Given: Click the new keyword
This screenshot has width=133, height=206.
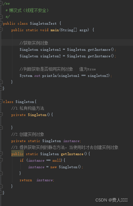Looking at the screenshot, I should click(x=54, y=167).
